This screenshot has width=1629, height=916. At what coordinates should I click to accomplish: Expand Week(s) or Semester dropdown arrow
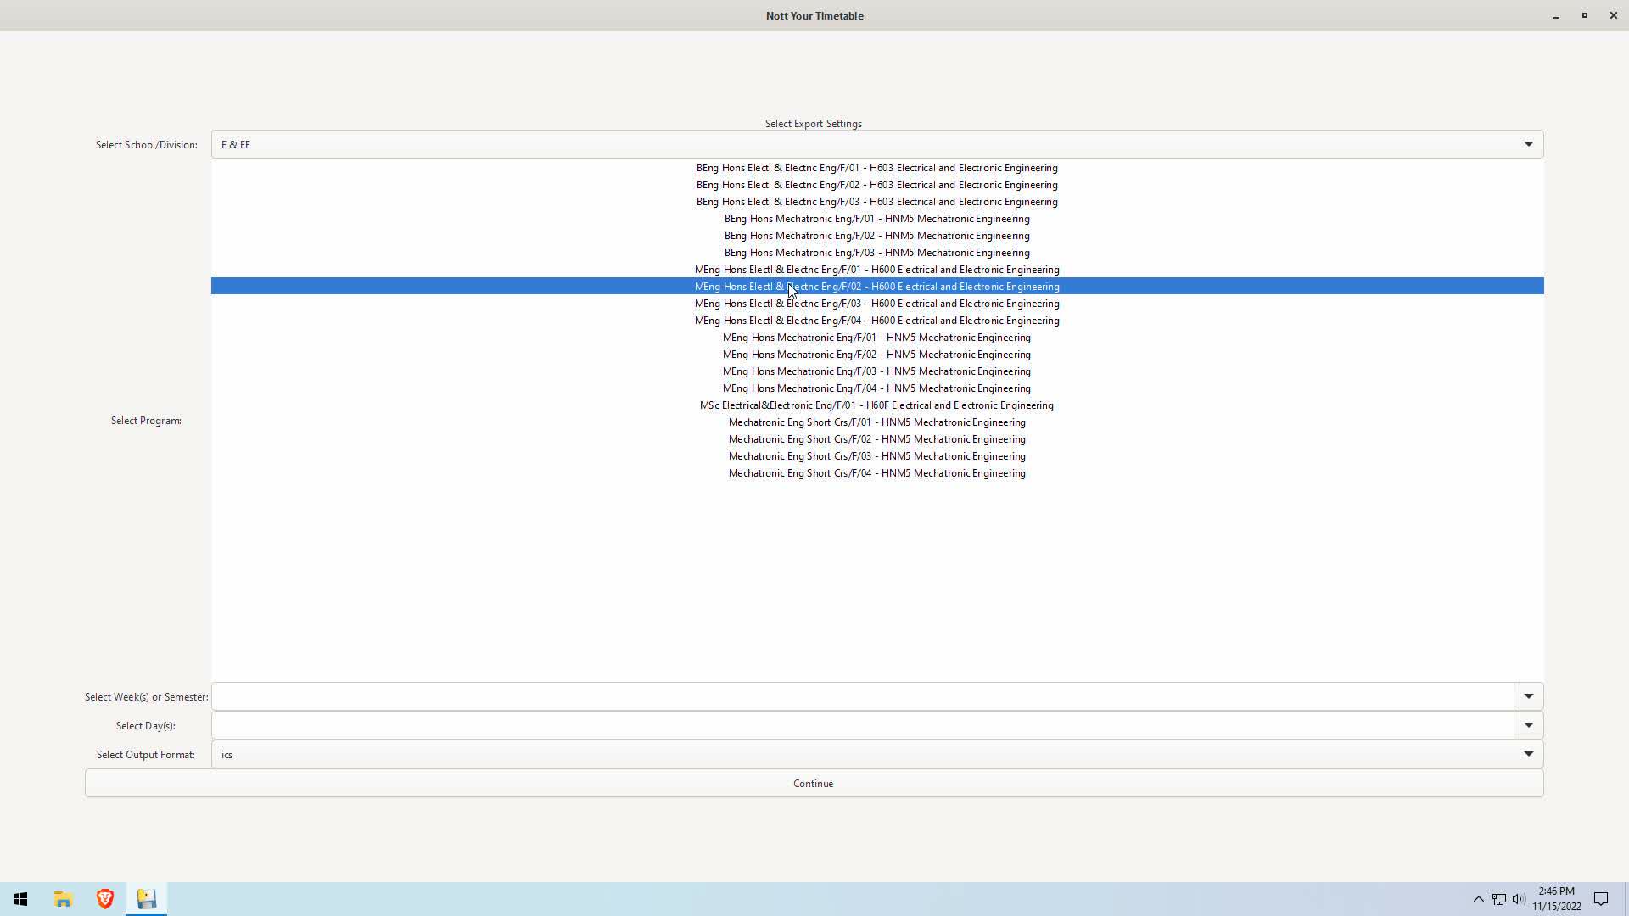point(1528,697)
